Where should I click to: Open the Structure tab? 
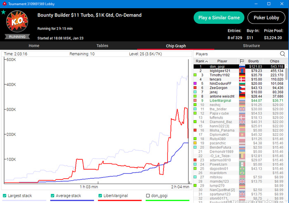251,46
